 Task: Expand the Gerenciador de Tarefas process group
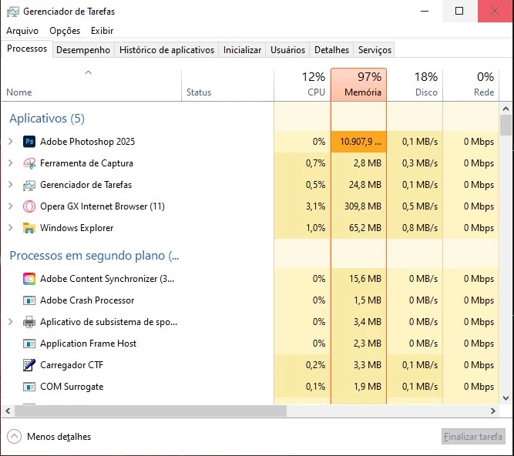(x=11, y=185)
